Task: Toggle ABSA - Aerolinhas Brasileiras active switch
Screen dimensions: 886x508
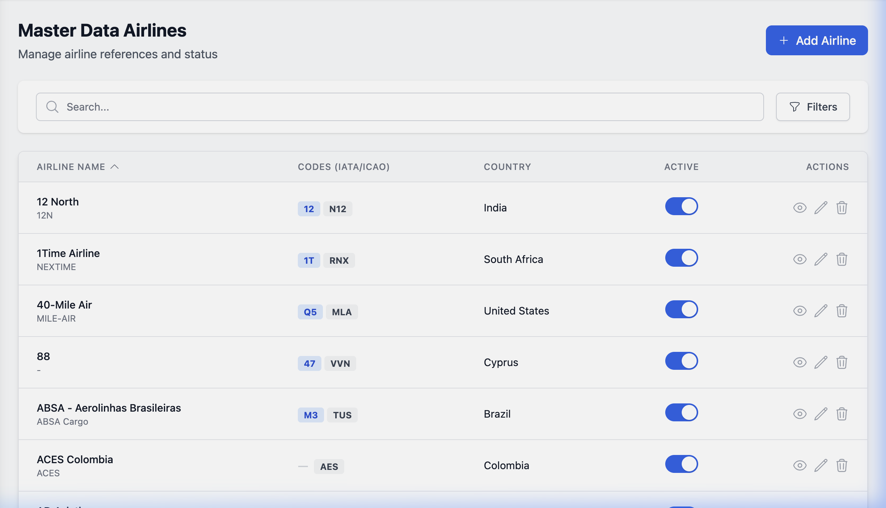Action: [x=681, y=412]
